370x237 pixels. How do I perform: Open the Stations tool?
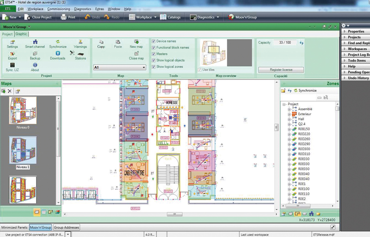point(80,56)
